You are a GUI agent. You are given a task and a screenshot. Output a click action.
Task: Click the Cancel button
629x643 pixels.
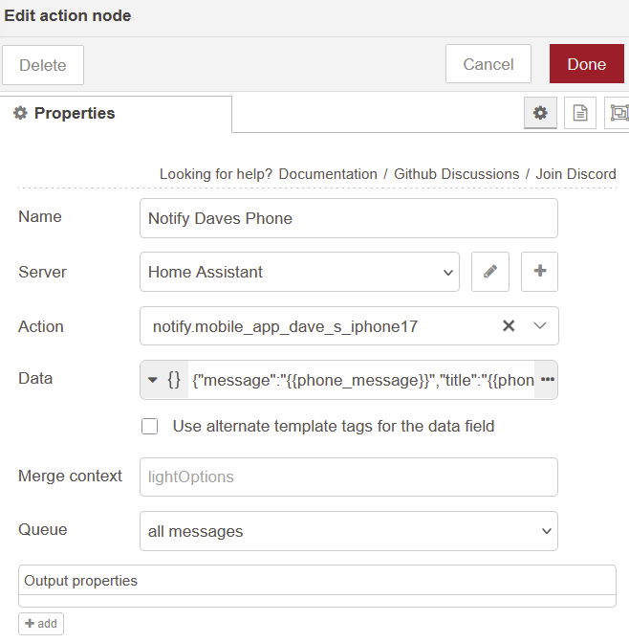(488, 64)
